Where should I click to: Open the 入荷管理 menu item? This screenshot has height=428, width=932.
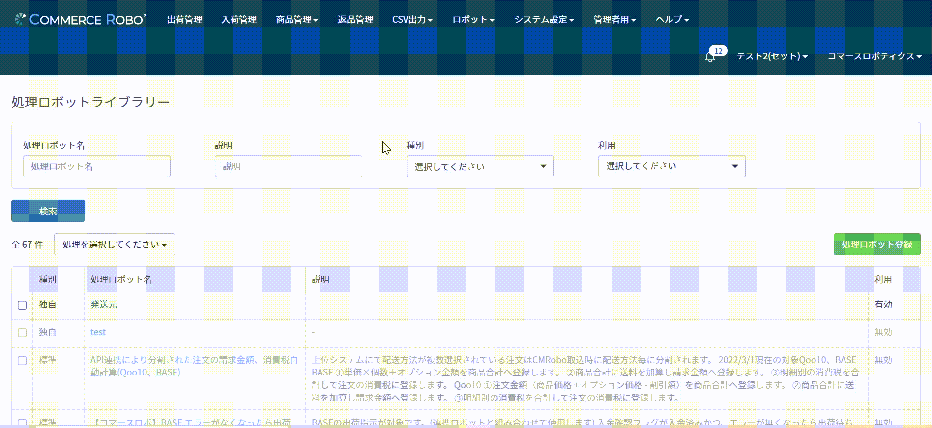(239, 19)
